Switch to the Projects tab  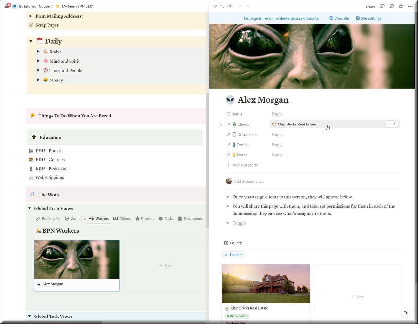point(145,219)
